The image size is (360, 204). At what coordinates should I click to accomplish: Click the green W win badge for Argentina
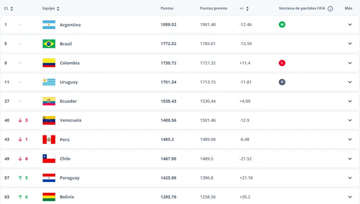(282, 25)
